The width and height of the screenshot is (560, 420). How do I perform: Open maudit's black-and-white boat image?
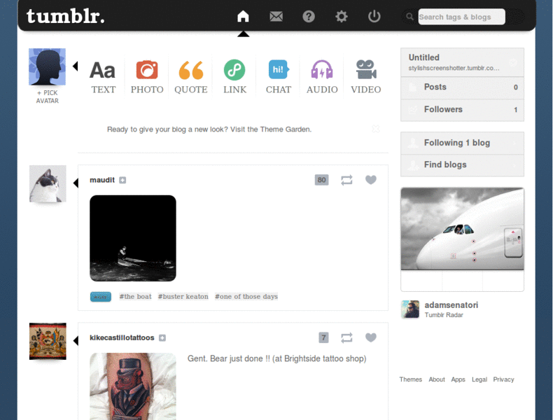click(x=133, y=238)
